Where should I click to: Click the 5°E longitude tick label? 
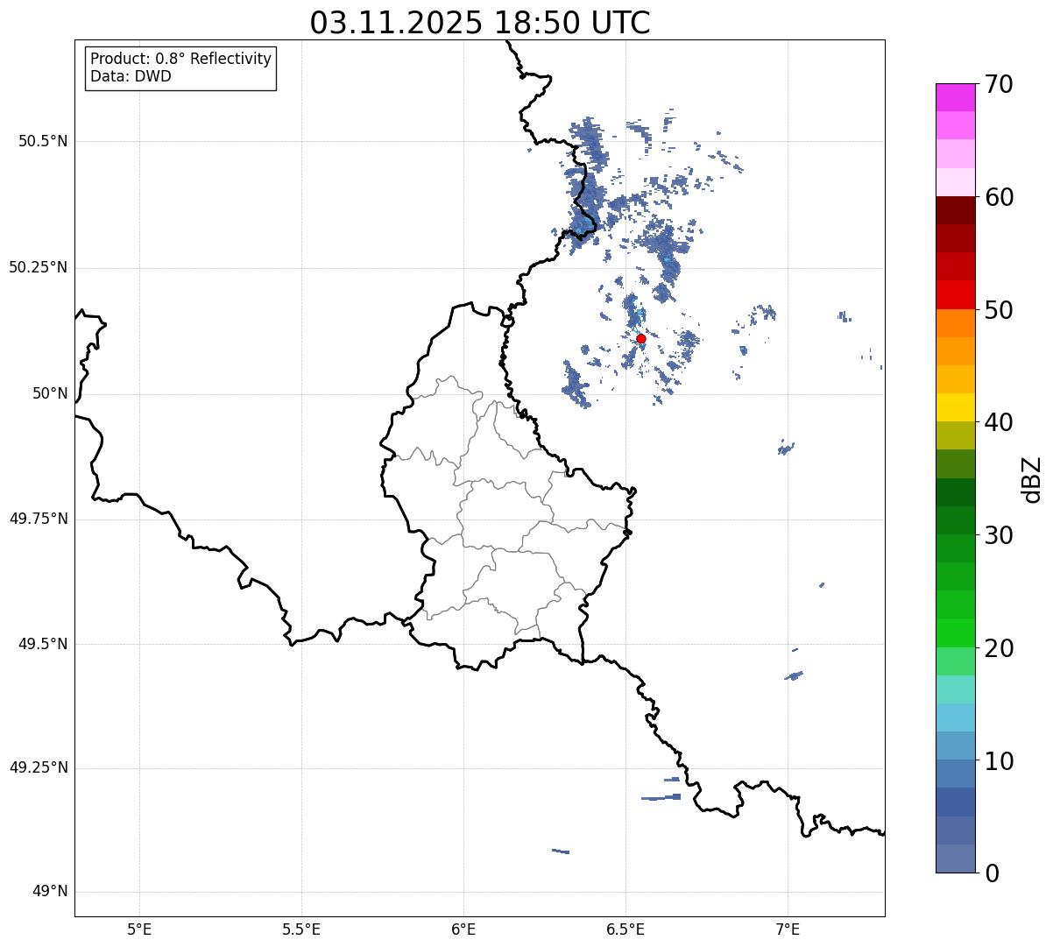[139, 929]
